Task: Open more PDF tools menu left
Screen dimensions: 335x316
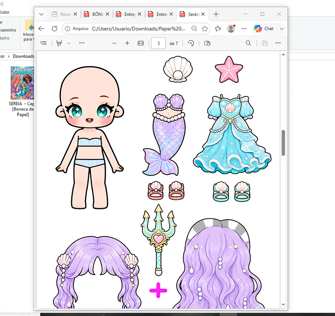Action: (82, 43)
